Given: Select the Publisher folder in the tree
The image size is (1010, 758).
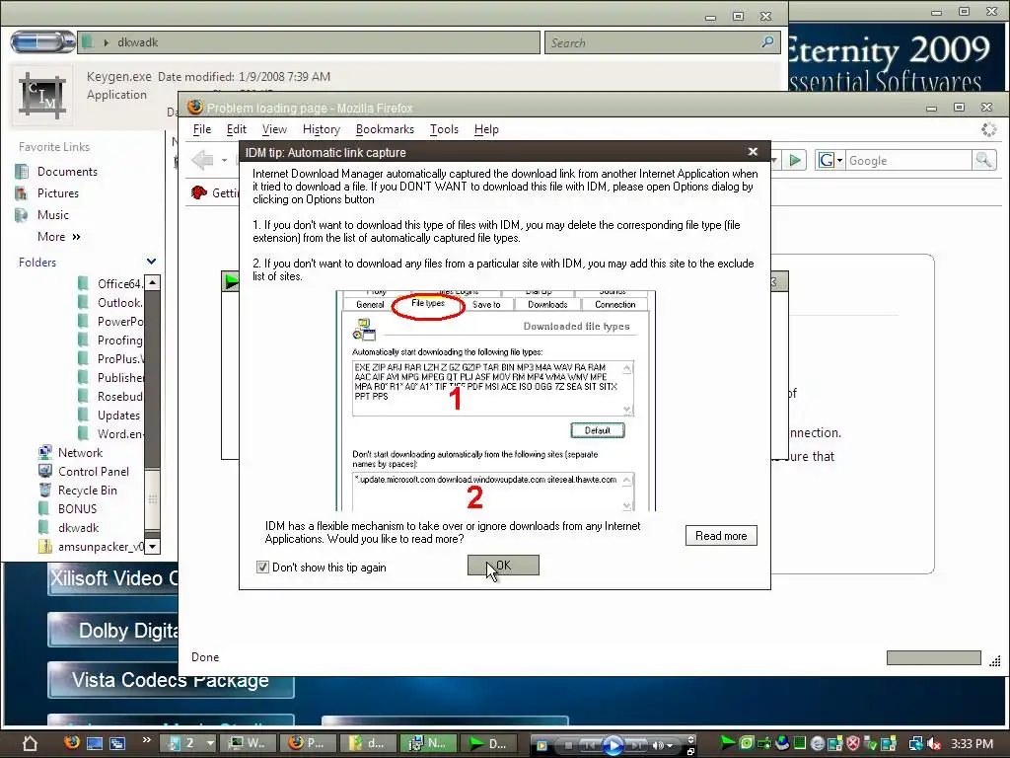Looking at the screenshot, I should pos(110,377).
